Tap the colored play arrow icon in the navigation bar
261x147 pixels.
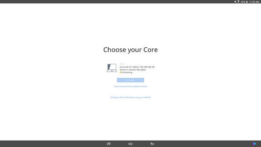(x=254, y=144)
